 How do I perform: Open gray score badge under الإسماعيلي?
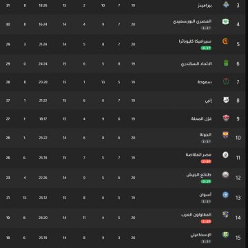[206, 242]
